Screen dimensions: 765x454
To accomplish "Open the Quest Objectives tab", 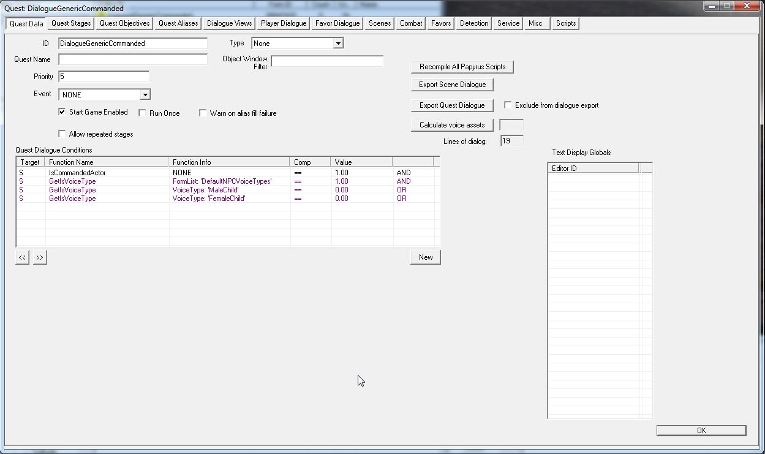I will (x=125, y=23).
